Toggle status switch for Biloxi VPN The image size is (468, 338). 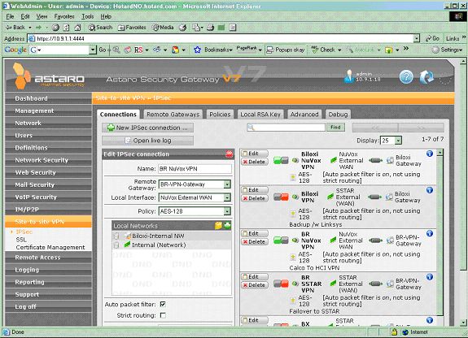pos(281,197)
